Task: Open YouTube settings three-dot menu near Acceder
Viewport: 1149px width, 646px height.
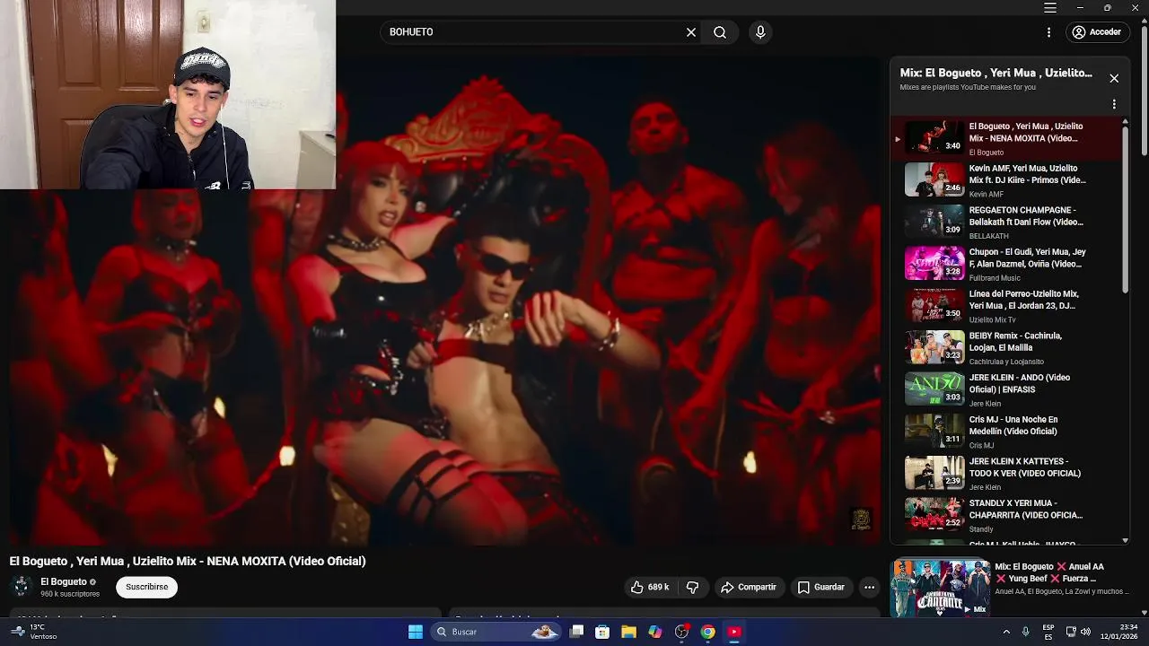Action: point(1048,32)
